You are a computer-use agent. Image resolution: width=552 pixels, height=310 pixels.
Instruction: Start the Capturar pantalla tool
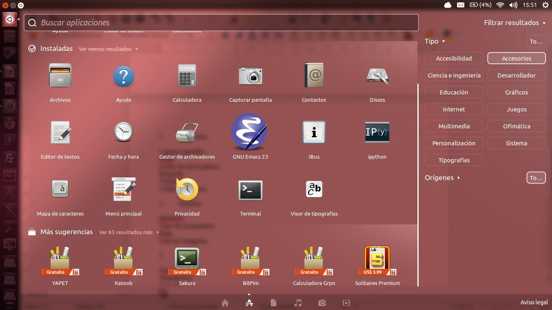click(x=250, y=76)
